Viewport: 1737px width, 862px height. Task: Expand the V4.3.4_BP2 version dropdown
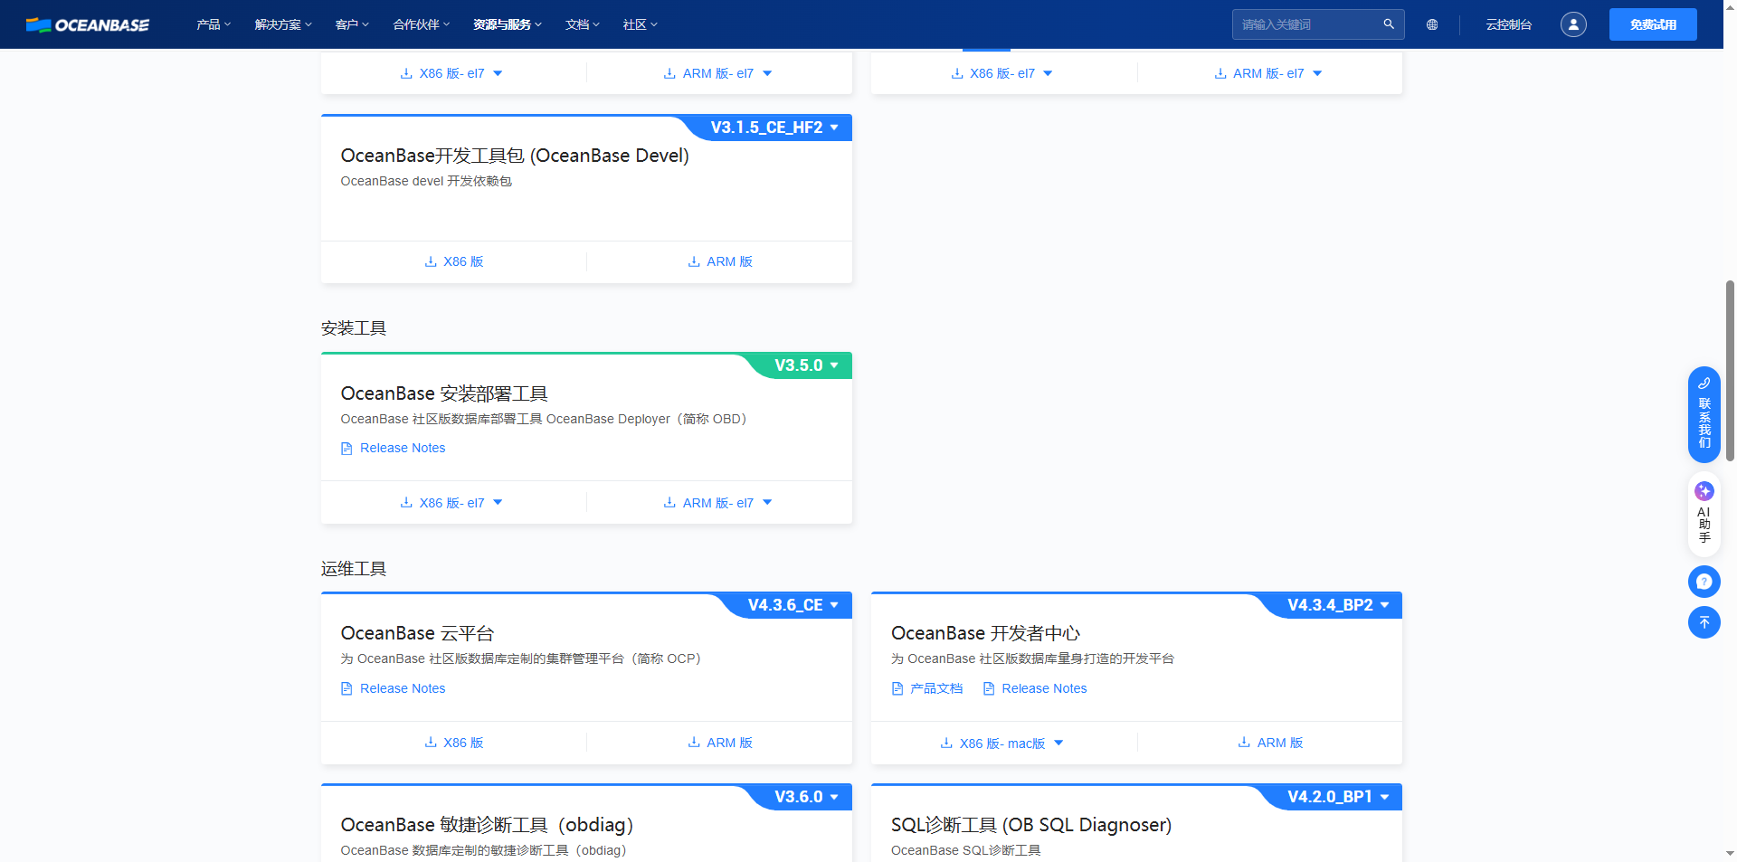(x=1339, y=605)
